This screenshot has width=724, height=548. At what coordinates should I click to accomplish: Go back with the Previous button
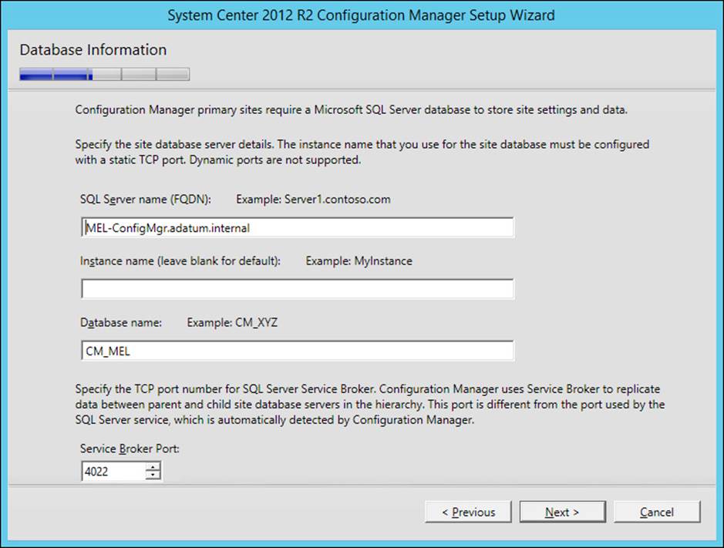[x=468, y=512]
